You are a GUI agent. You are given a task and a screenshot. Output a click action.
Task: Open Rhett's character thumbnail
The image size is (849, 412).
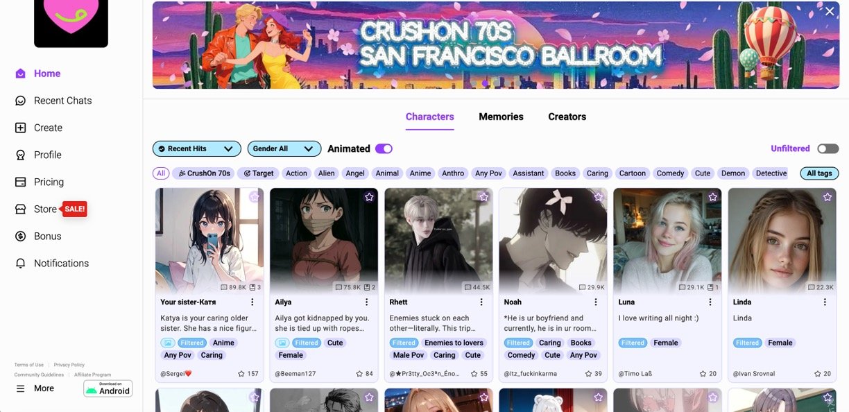click(438, 241)
